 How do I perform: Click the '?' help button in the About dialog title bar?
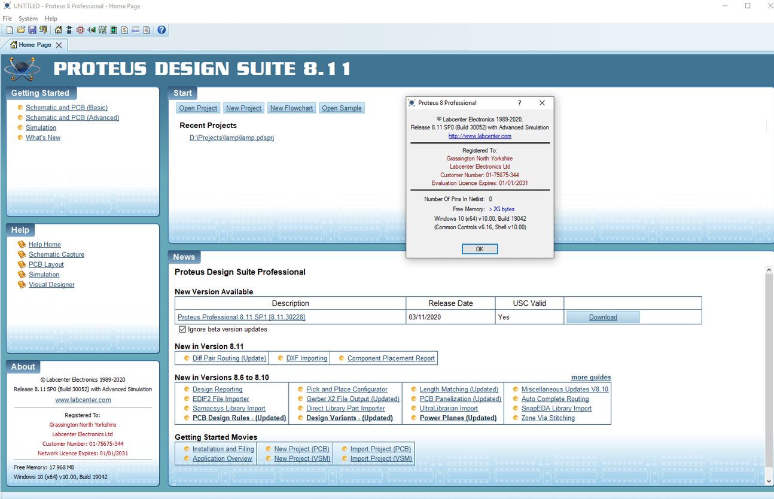click(x=519, y=103)
